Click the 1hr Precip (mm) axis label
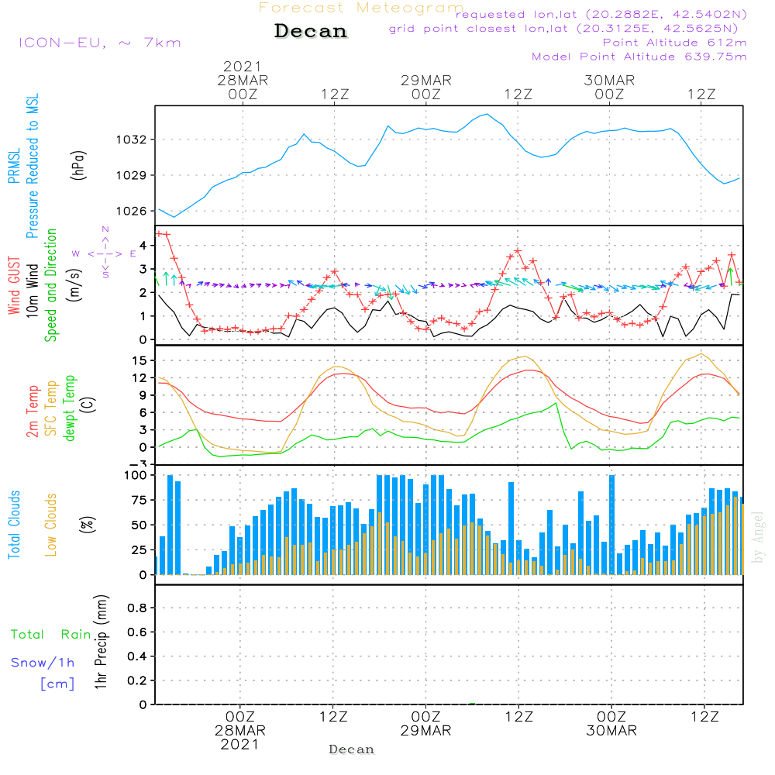The height and width of the screenshot is (775, 775). tap(100, 642)
